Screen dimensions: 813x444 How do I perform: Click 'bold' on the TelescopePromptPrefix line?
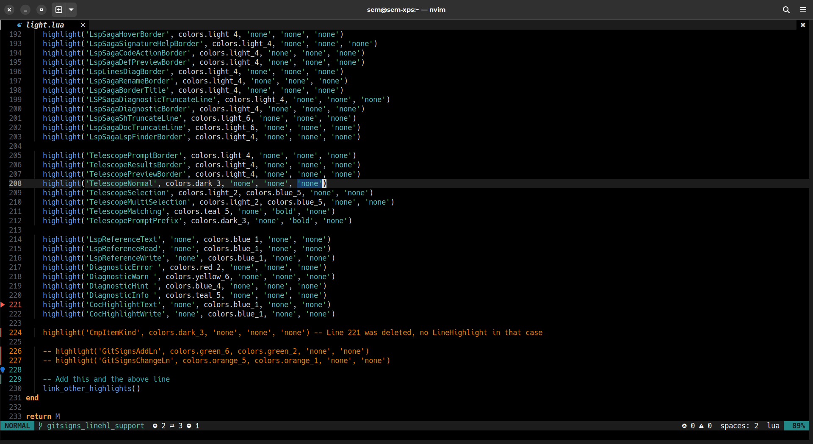pyautogui.click(x=301, y=221)
